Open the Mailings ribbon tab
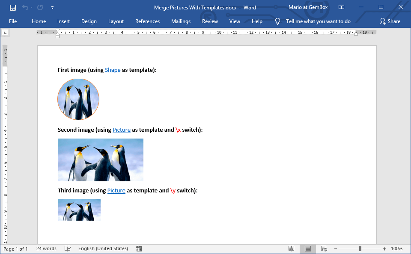This screenshot has height=254, width=411. point(181,21)
